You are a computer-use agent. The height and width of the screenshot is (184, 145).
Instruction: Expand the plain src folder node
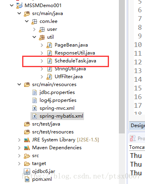pos(19,156)
